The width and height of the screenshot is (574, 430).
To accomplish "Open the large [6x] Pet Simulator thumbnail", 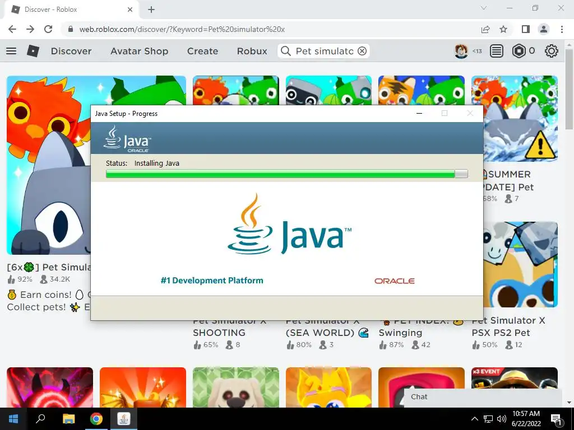I will point(49,165).
